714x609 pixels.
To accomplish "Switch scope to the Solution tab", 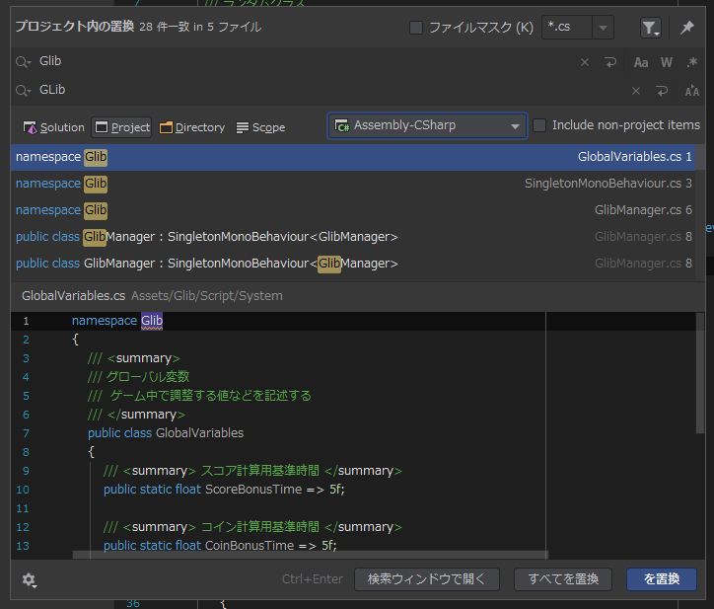I will (x=54, y=127).
